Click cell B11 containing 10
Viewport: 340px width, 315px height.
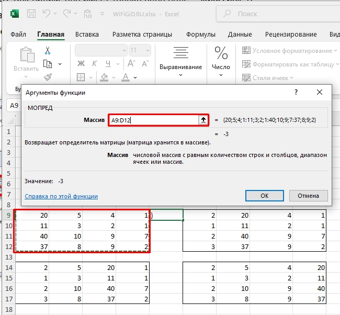pos(66,237)
